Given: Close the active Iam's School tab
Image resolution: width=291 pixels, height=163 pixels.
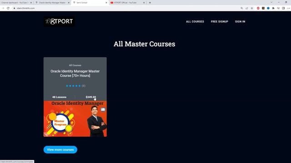Looking at the screenshot, I should point(106,3).
